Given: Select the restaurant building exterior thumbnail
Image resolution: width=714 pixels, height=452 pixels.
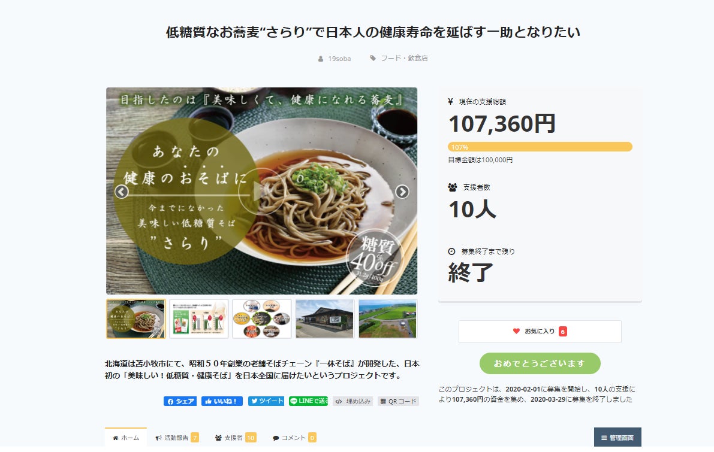Looking at the screenshot, I should [x=325, y=318].
